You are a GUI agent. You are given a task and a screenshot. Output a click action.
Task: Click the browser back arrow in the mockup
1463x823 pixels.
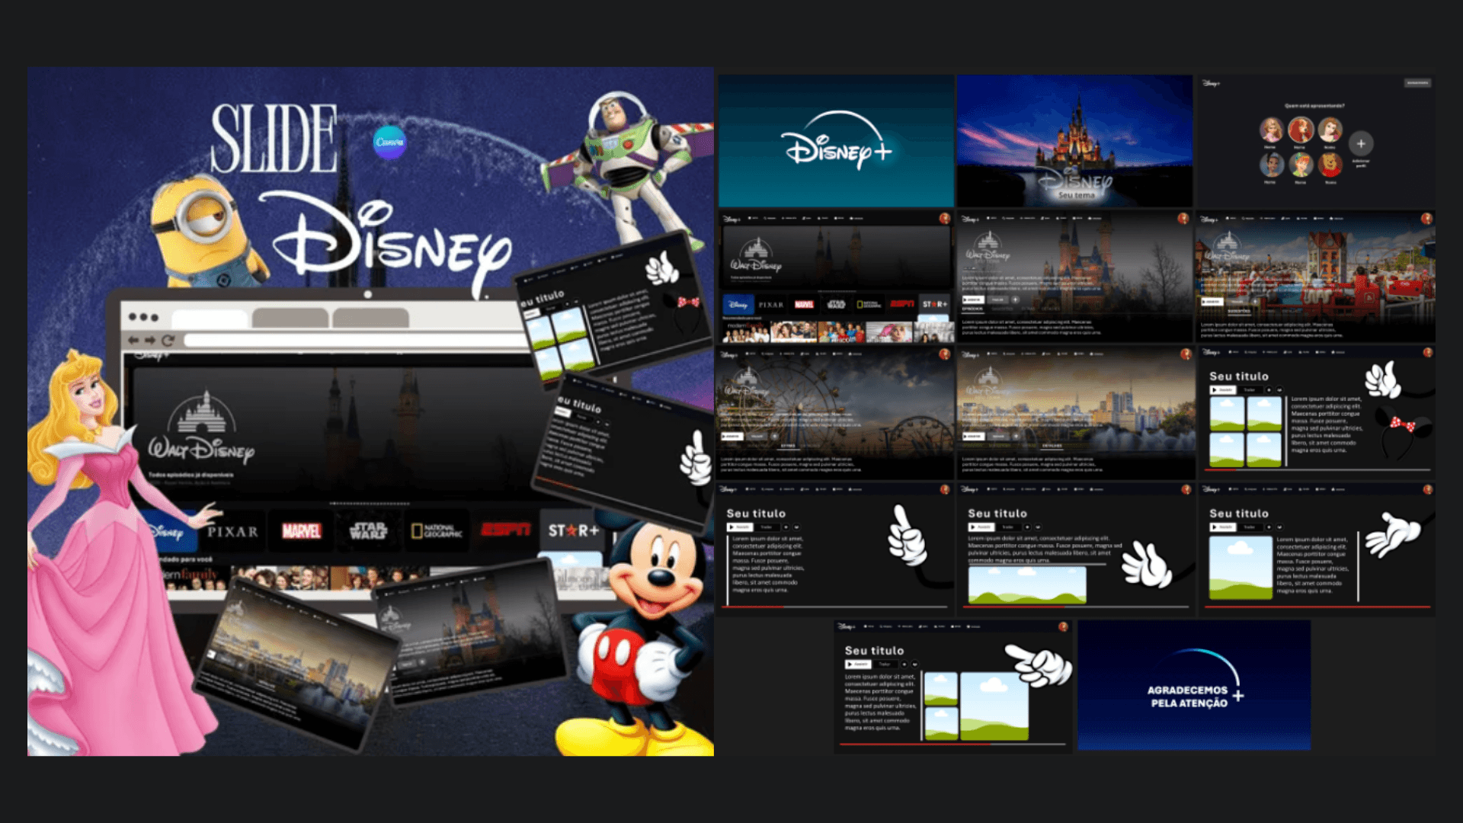point(133,341)
